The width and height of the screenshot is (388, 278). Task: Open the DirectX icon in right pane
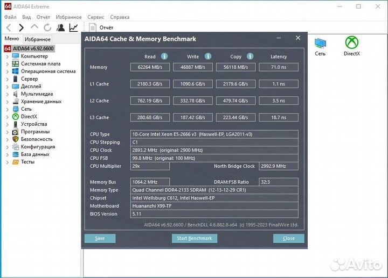(352, 46)
